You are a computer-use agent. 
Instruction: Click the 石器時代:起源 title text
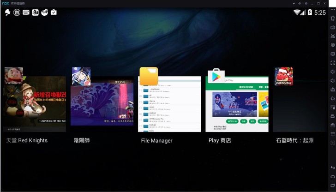(x=295, y=140)
